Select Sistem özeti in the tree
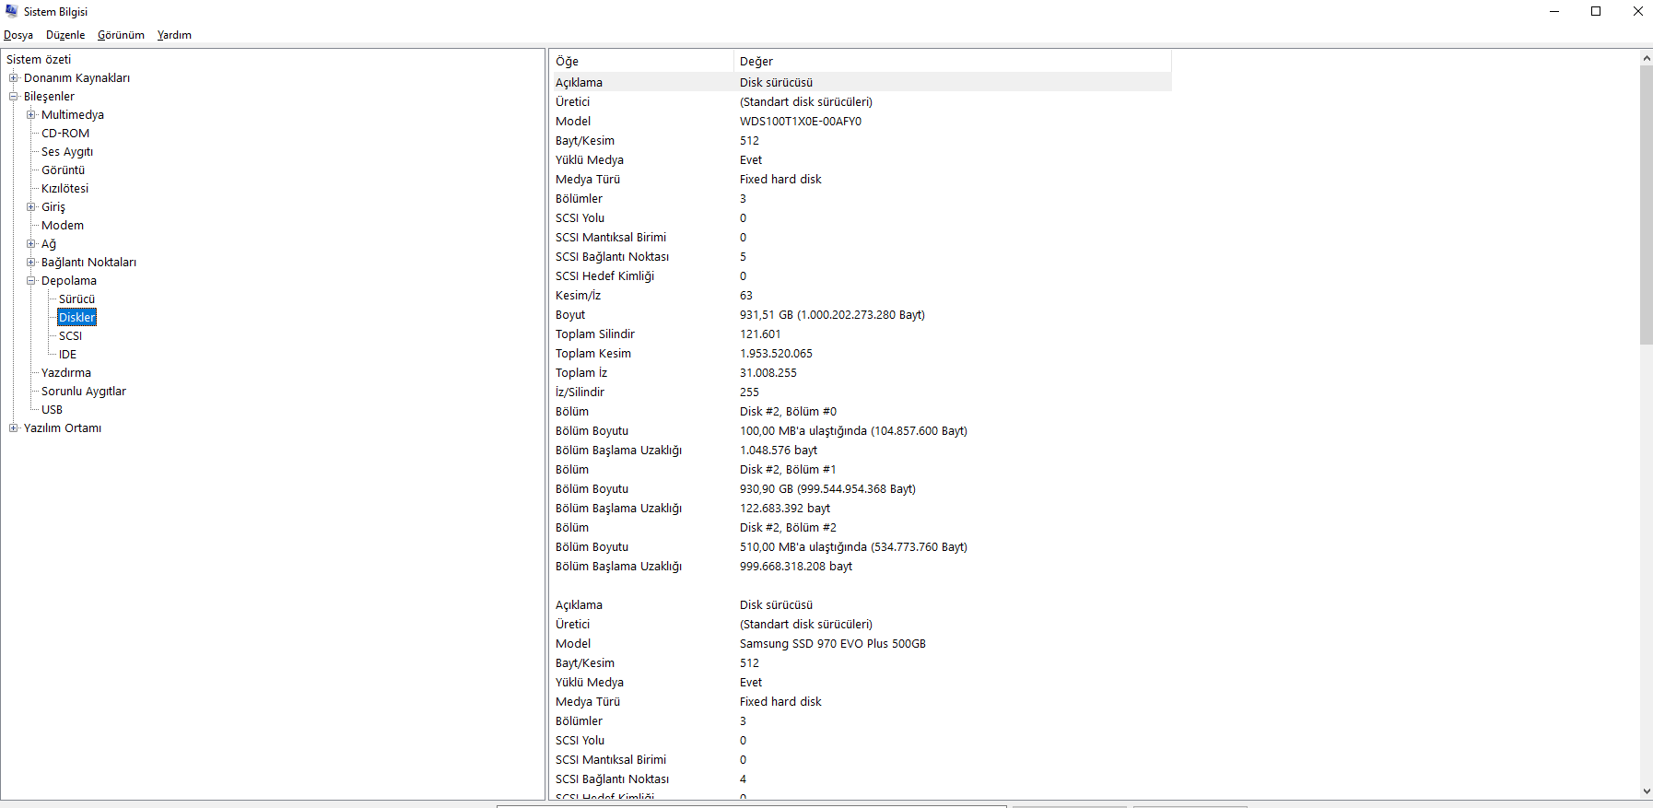 [x=39, y=60]
